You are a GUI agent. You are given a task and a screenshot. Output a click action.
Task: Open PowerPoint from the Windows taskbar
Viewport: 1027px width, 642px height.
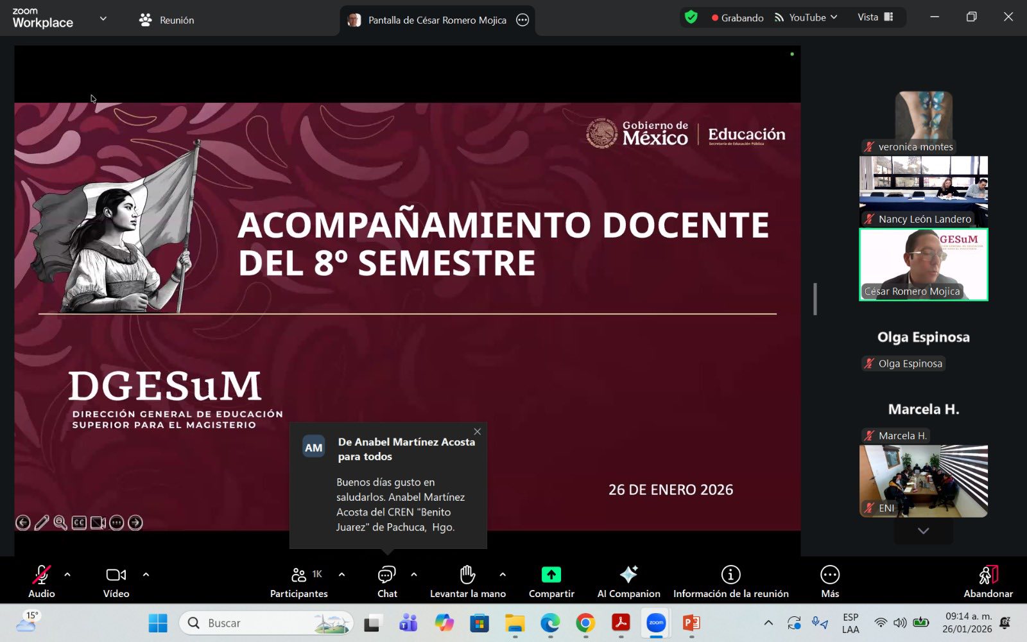691,623
